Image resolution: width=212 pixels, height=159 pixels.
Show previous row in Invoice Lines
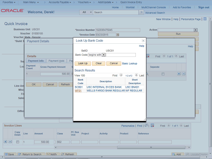click(169, 125)
